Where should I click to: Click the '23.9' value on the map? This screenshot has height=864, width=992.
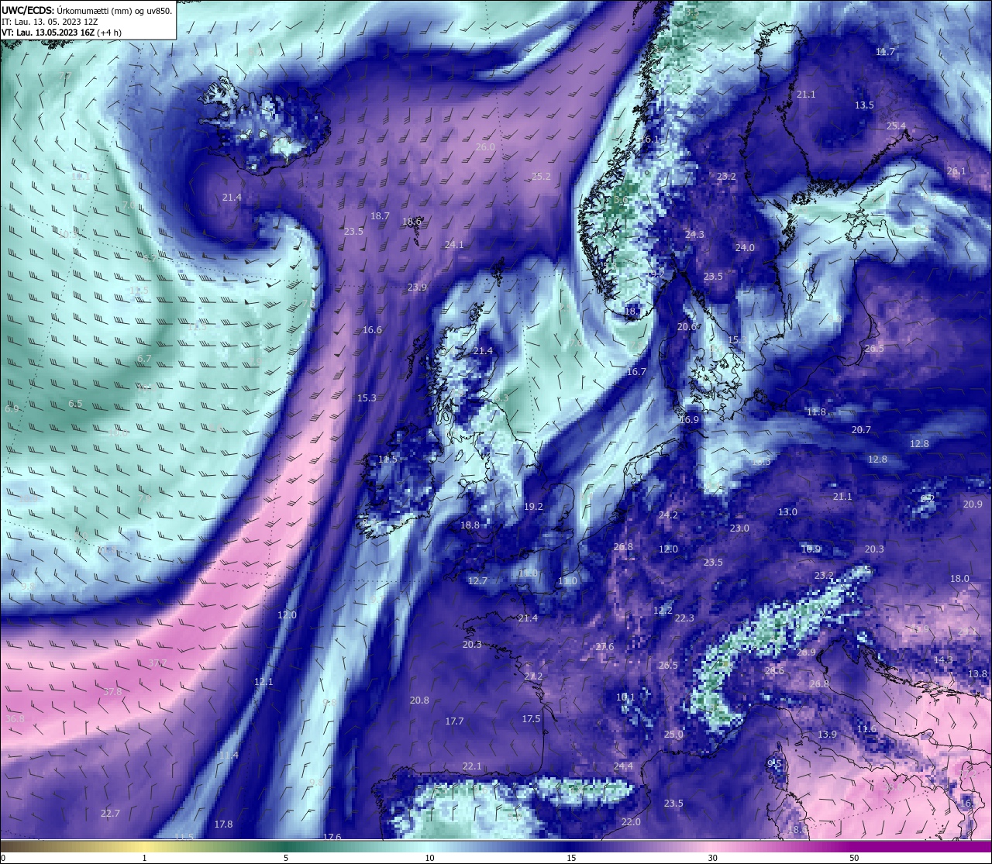pos(417,287)
